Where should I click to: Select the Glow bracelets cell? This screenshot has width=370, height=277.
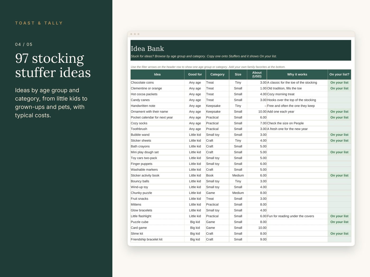(x=157, y=210)
